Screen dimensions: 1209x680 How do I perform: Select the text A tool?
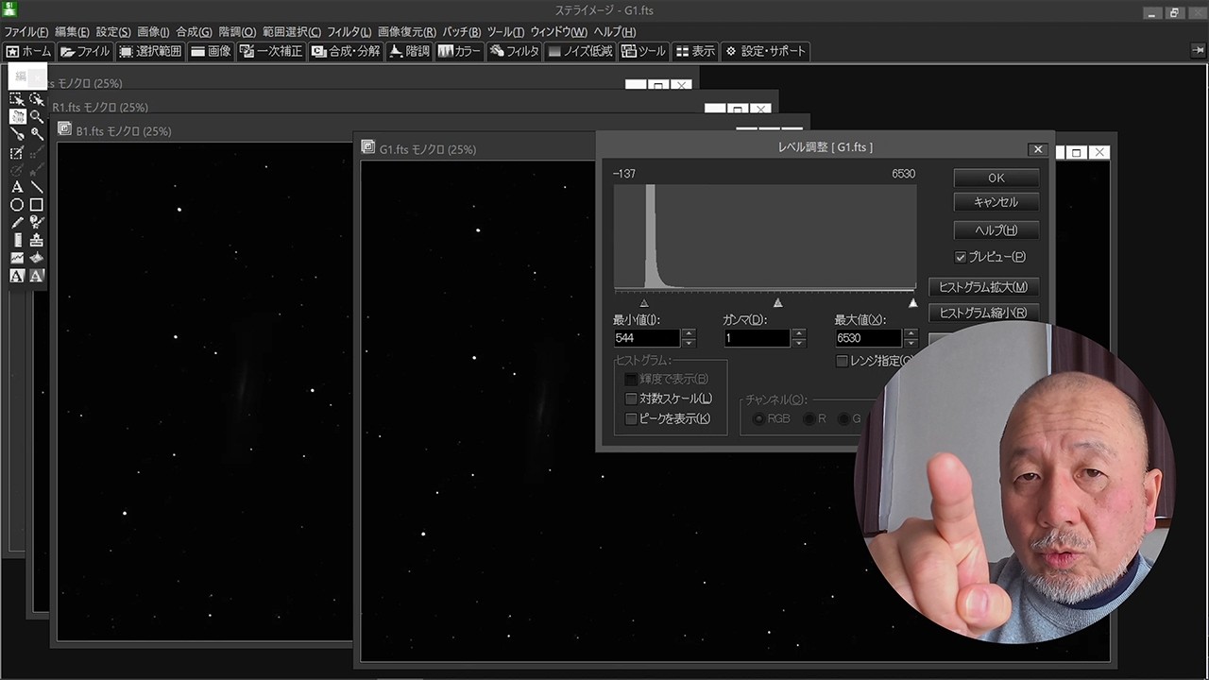17,187
